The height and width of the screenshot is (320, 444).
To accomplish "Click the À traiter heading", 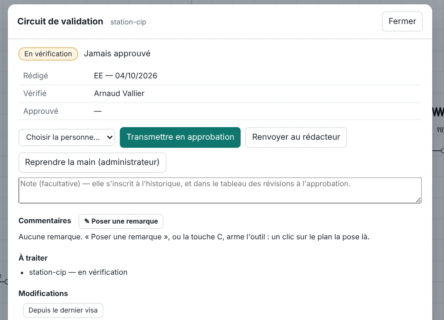I will click(33, 258).
